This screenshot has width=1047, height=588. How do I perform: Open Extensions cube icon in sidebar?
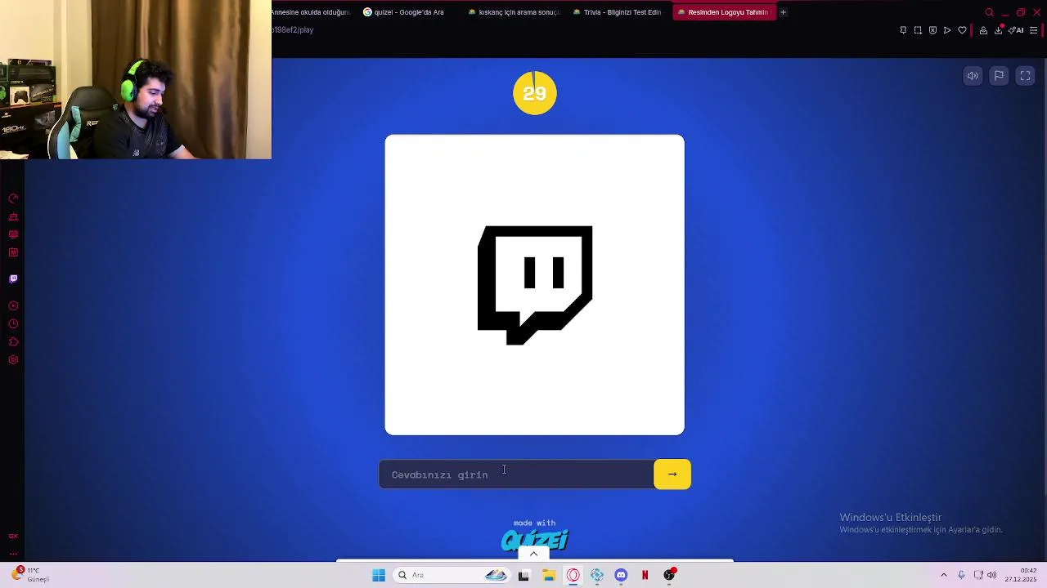pyautogui.click(x=13, y=342)
